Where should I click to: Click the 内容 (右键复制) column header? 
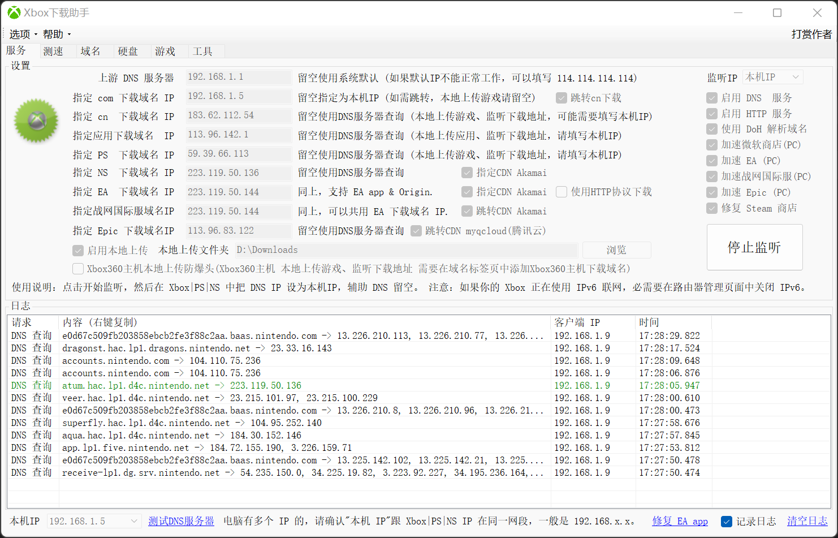pos(305,322)
